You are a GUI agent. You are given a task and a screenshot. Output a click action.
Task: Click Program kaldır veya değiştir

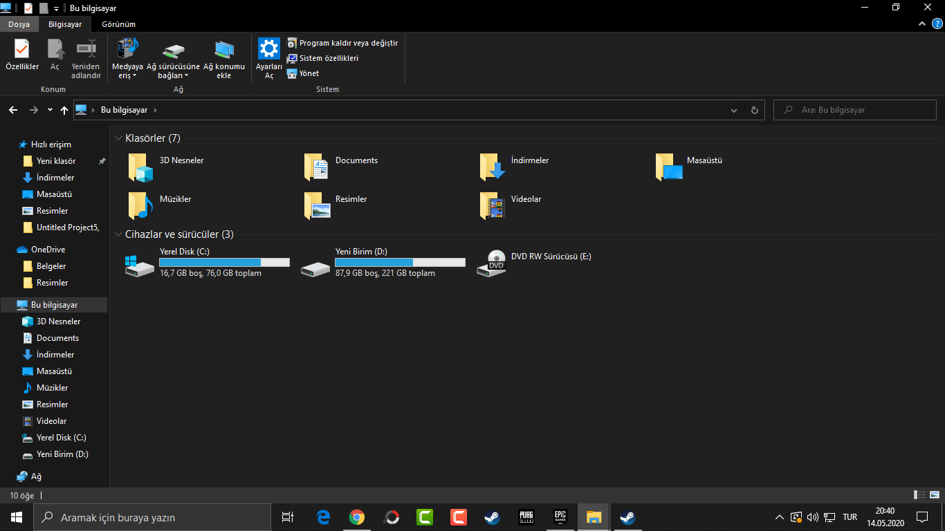342,43
